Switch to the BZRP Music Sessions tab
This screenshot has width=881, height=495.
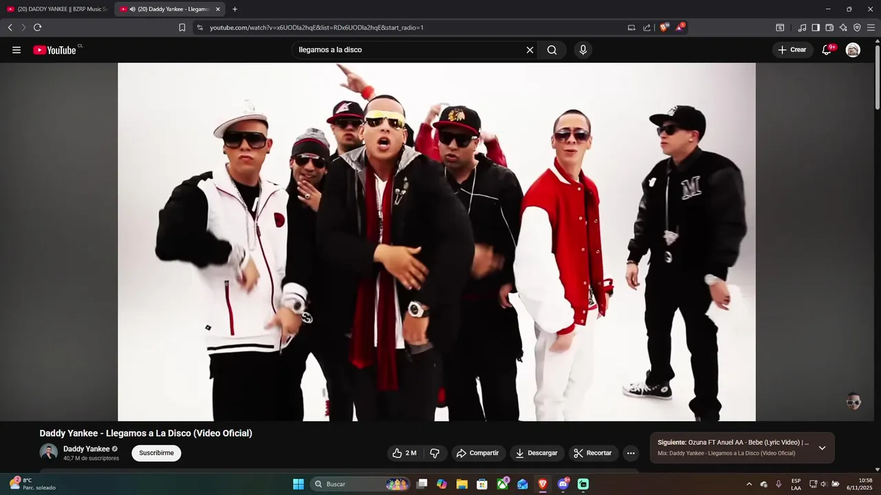tap(58, 9)
